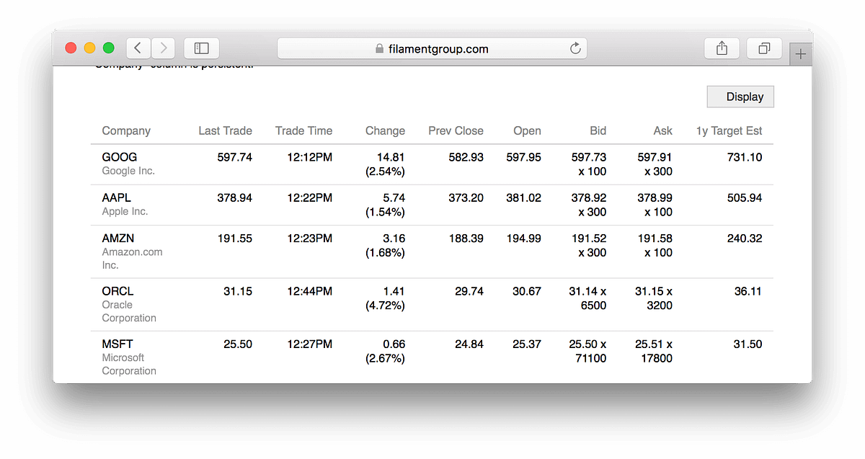Select the GOOG ticker

point(120,157)
